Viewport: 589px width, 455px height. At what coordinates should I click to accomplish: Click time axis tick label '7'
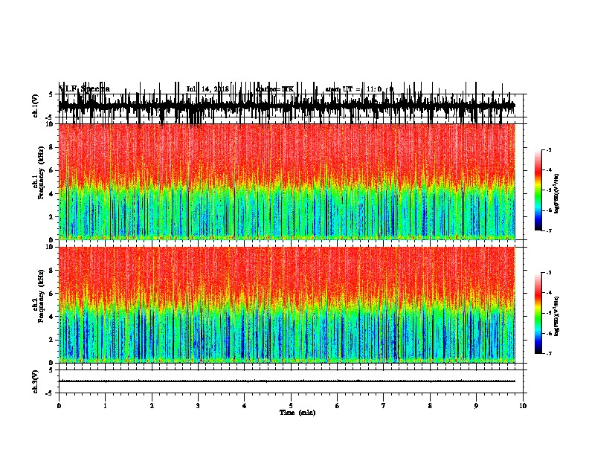point(384,406)
